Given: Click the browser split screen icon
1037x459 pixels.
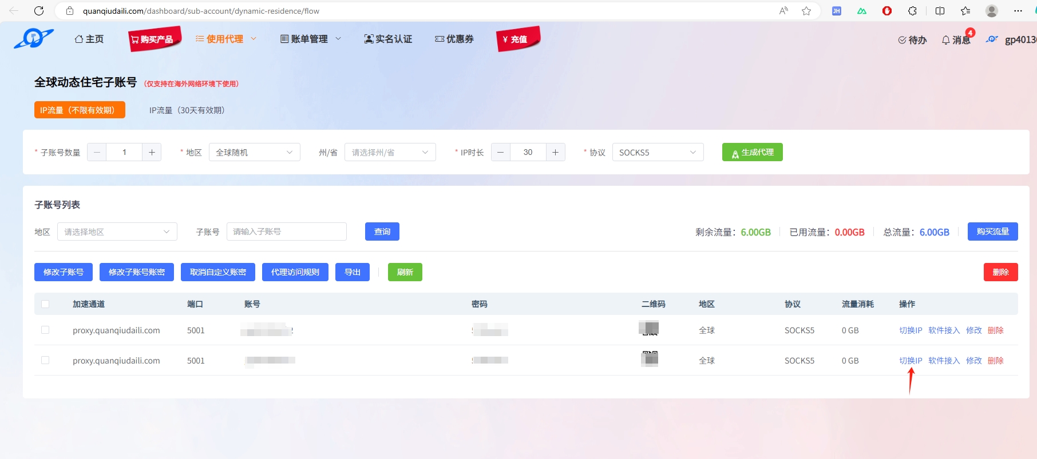Looking at the screenshot, I should (940, 11).
